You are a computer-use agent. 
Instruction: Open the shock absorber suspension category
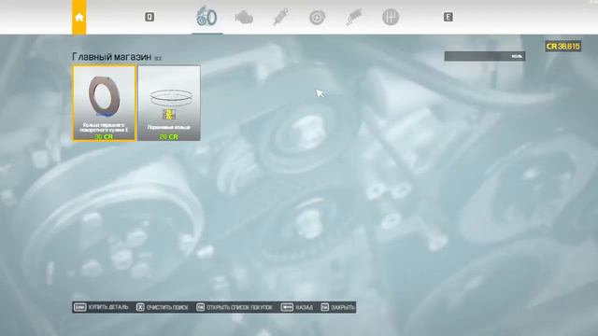coord(280,17)
